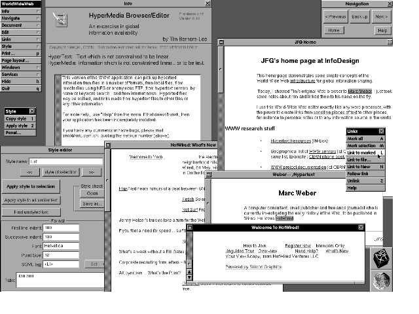Click miniaturize icon of Weber Hypertext window
419x314 pixels.
point(209,175)
